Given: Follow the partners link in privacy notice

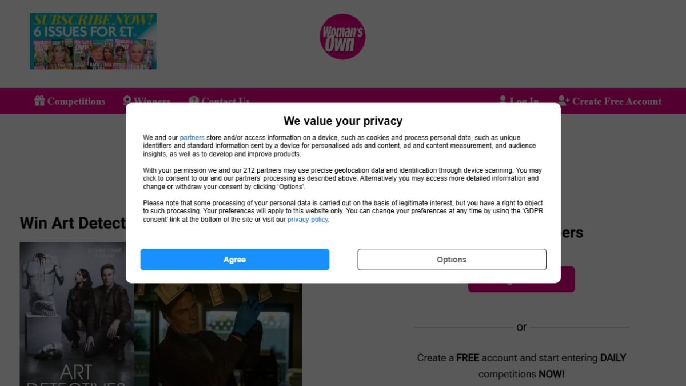Looking at the screenshot, I should [x=192, y=138].
